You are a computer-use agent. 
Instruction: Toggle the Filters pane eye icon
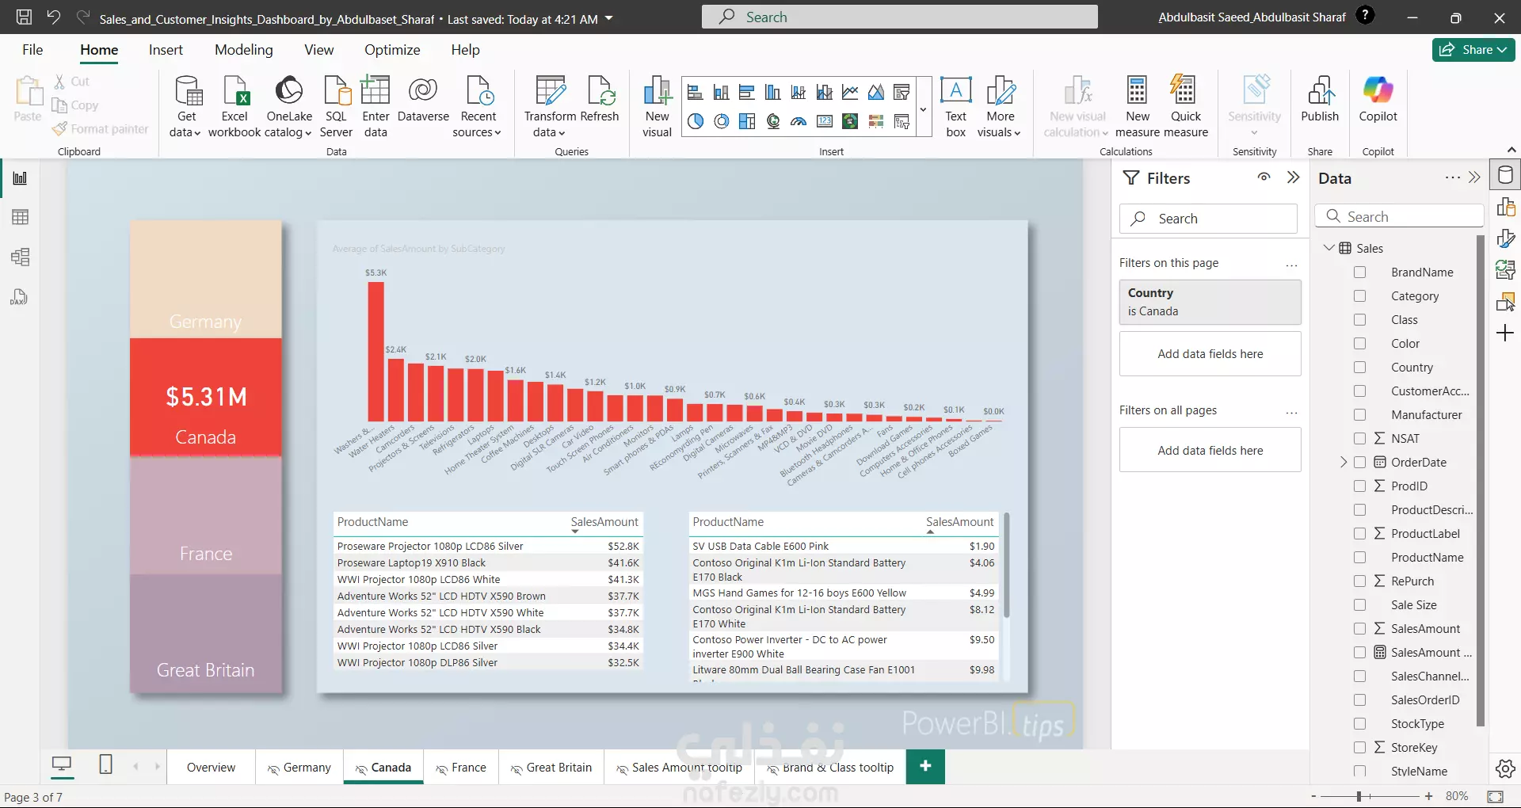[1264, 177]
